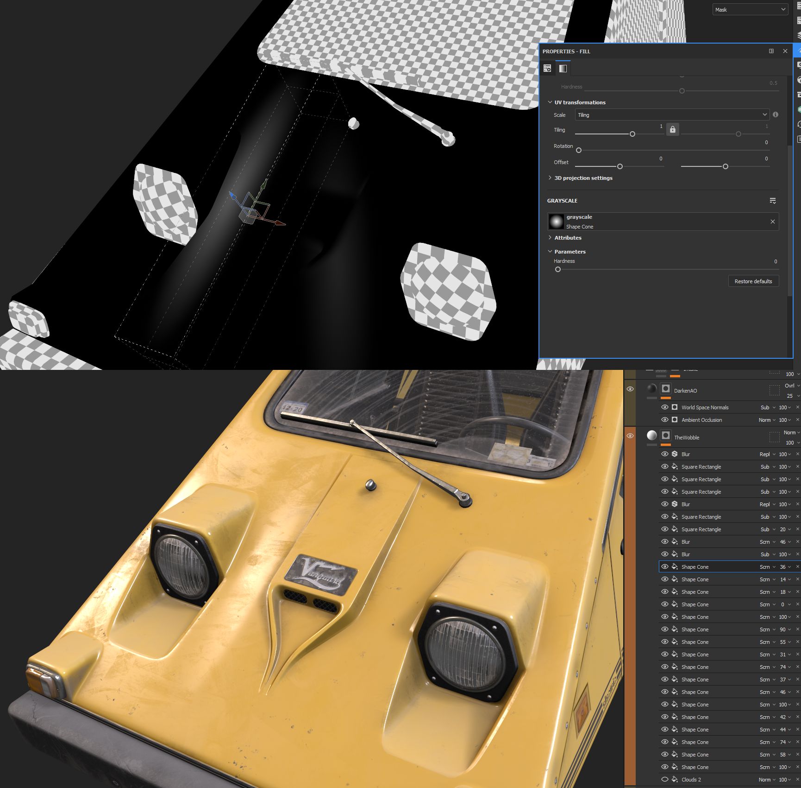Open the DarkenAO blending mode dropdown
This screenshot has width=801, height=788.
click(792, 386)
